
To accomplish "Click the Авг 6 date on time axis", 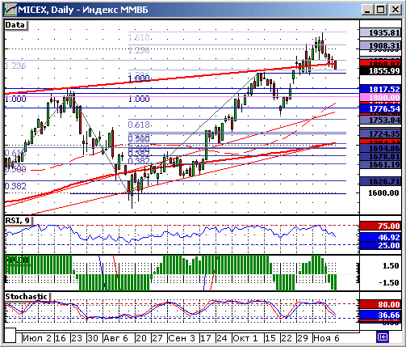I will click(116, 338).
